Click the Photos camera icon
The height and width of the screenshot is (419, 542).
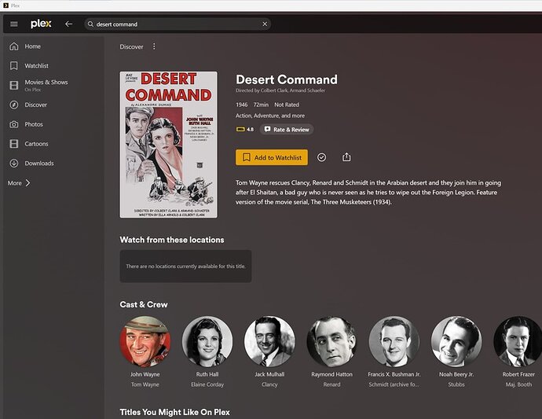[14, 124]
